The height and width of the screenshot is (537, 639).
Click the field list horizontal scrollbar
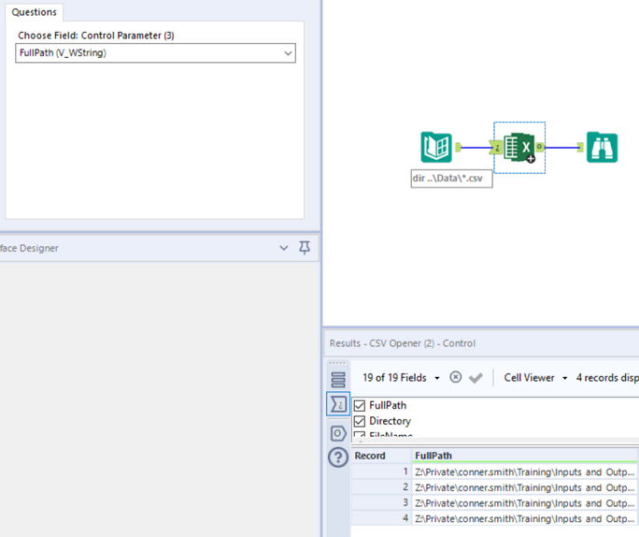(495, 441)
